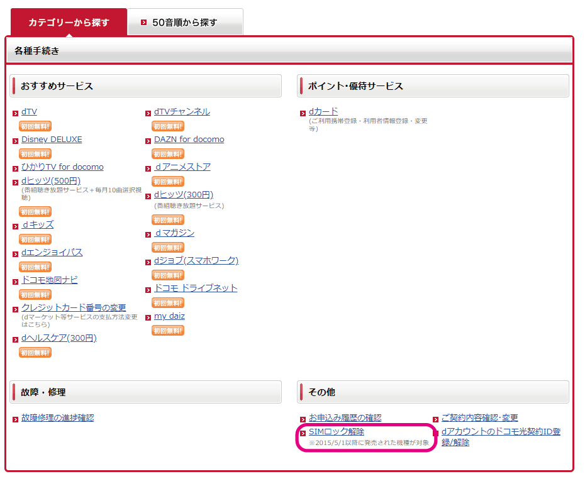Click red arrow icon beside ドコモ ドライブネット
Screen dimensions: 585x479
click(148, 290)
